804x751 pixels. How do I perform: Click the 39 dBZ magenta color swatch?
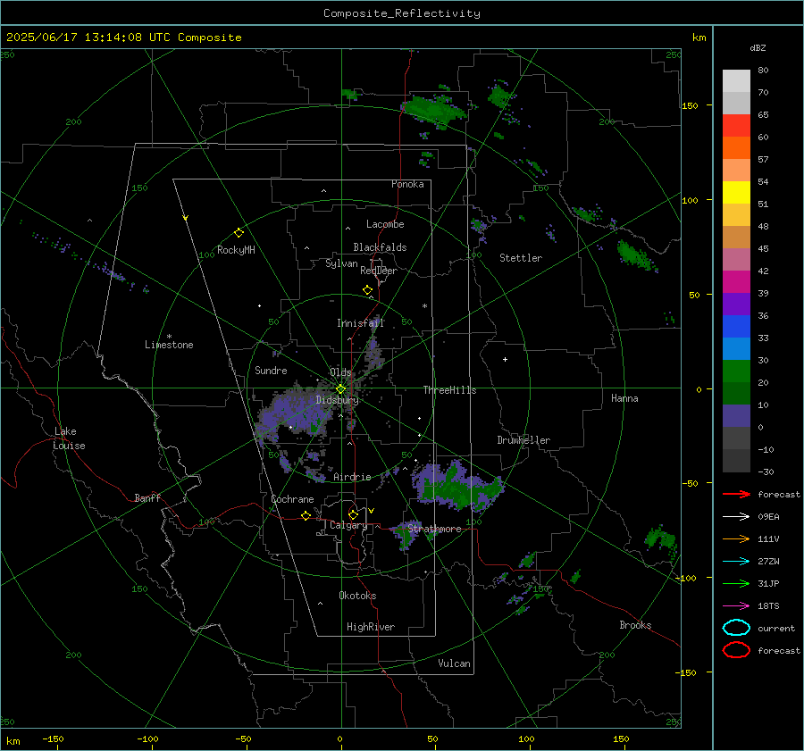tap(736, 281)
